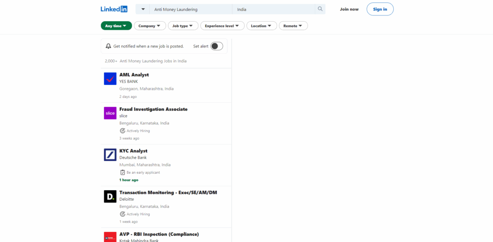Click Actively Hiring icon under slice job
The width and height of the screenshot is (493, 242).
coord(123,131)
